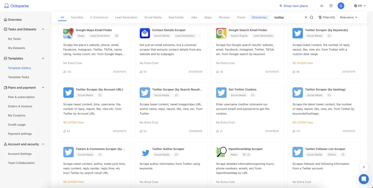Like the Get Twitter Cookies template

pos(218,131)
